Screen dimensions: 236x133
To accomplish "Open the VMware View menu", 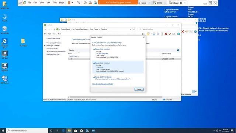I will pos(42,3).
